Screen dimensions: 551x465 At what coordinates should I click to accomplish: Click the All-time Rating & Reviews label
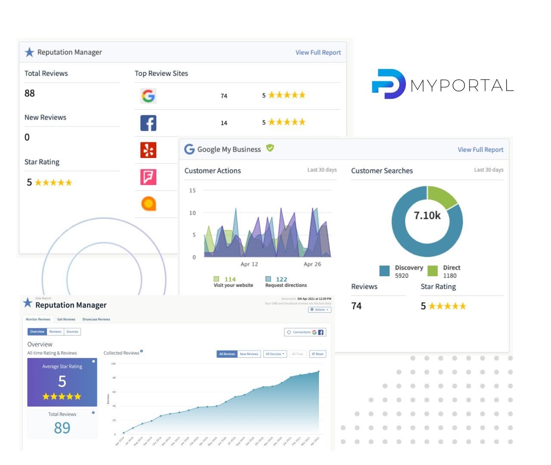coord(52,353)
